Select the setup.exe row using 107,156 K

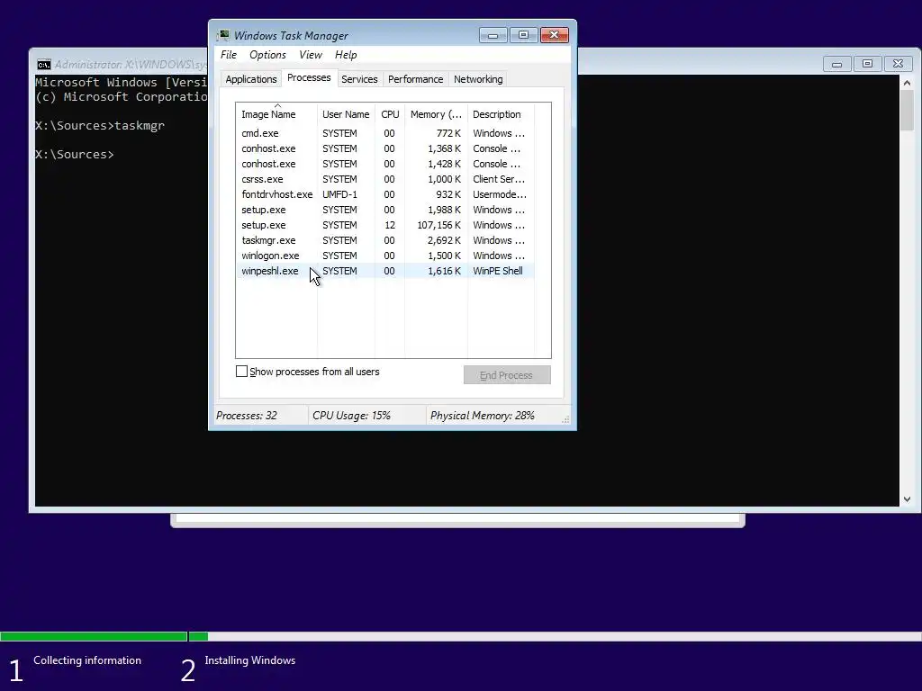point(385,225)
